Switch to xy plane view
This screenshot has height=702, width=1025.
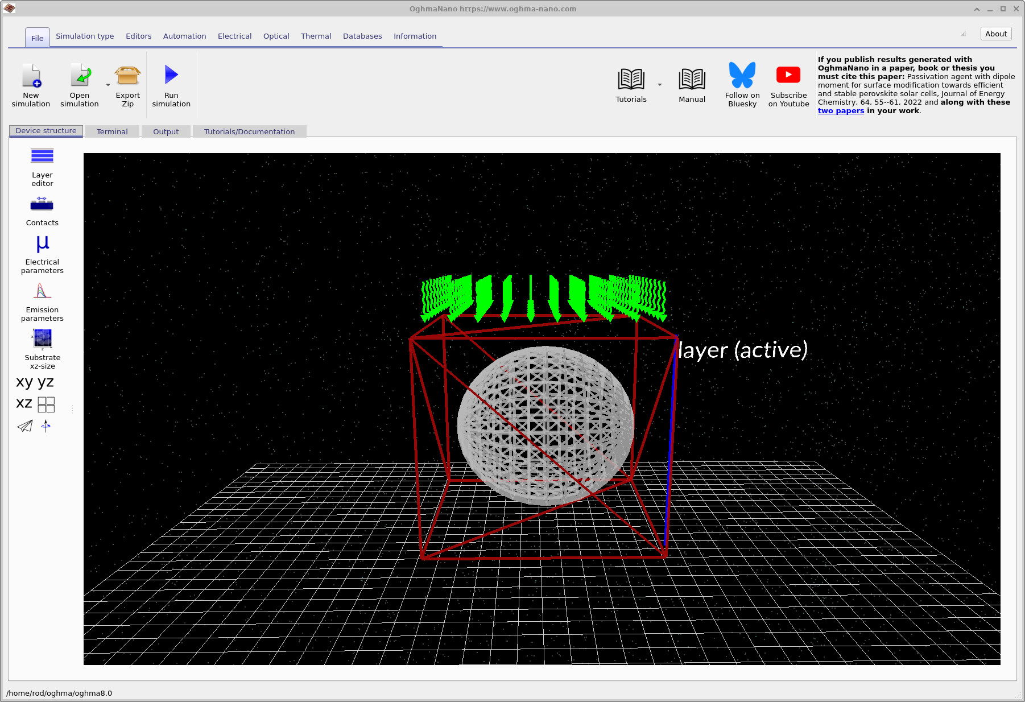coord(24,382)
